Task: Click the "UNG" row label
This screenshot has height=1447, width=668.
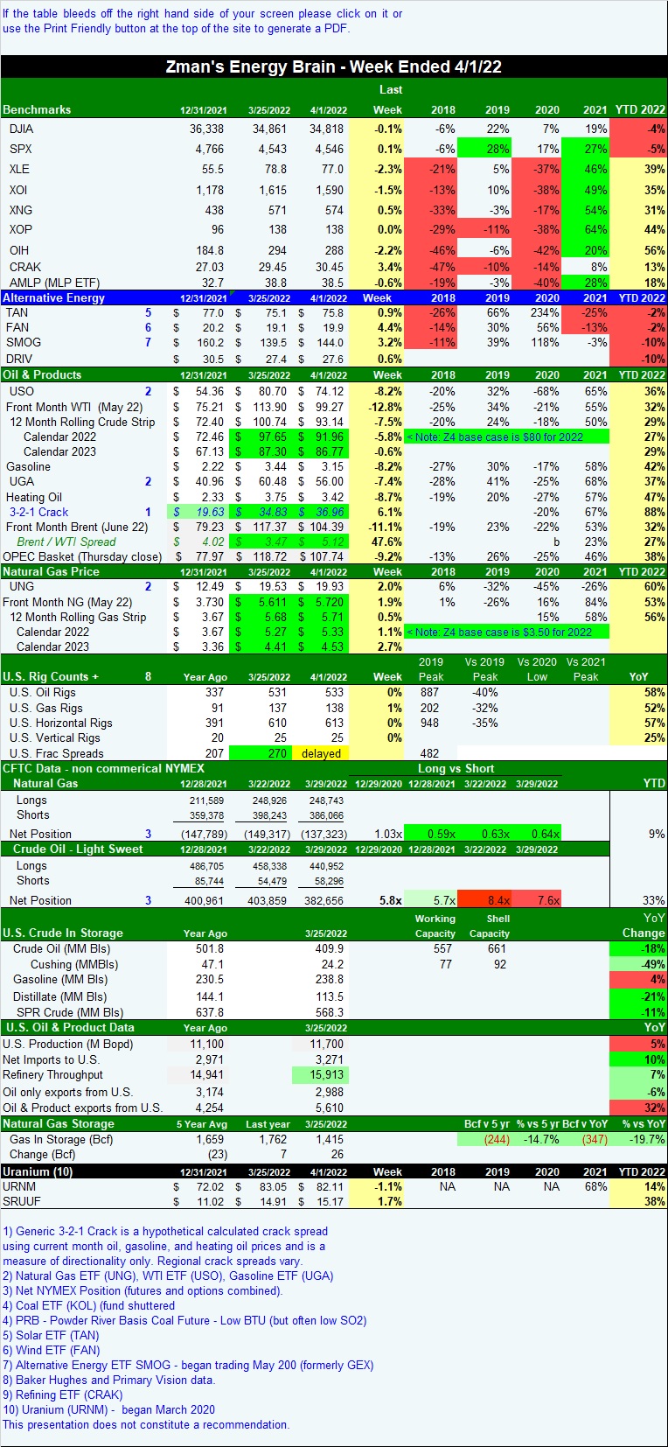Action: click(x=21, y=586)
